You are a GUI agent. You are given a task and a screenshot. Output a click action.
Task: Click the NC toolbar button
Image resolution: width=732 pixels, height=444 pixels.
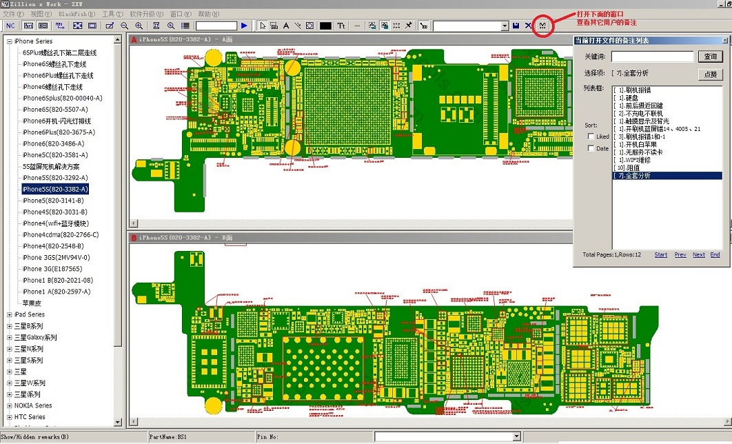pos(10,26)
